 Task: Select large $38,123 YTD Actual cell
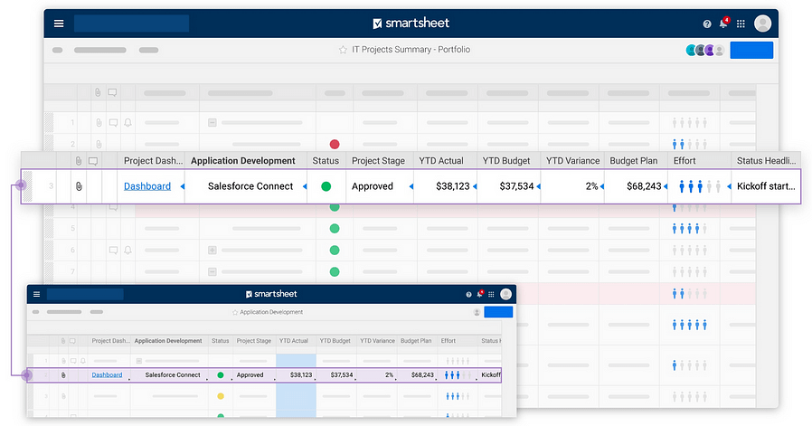pos(446,186)
